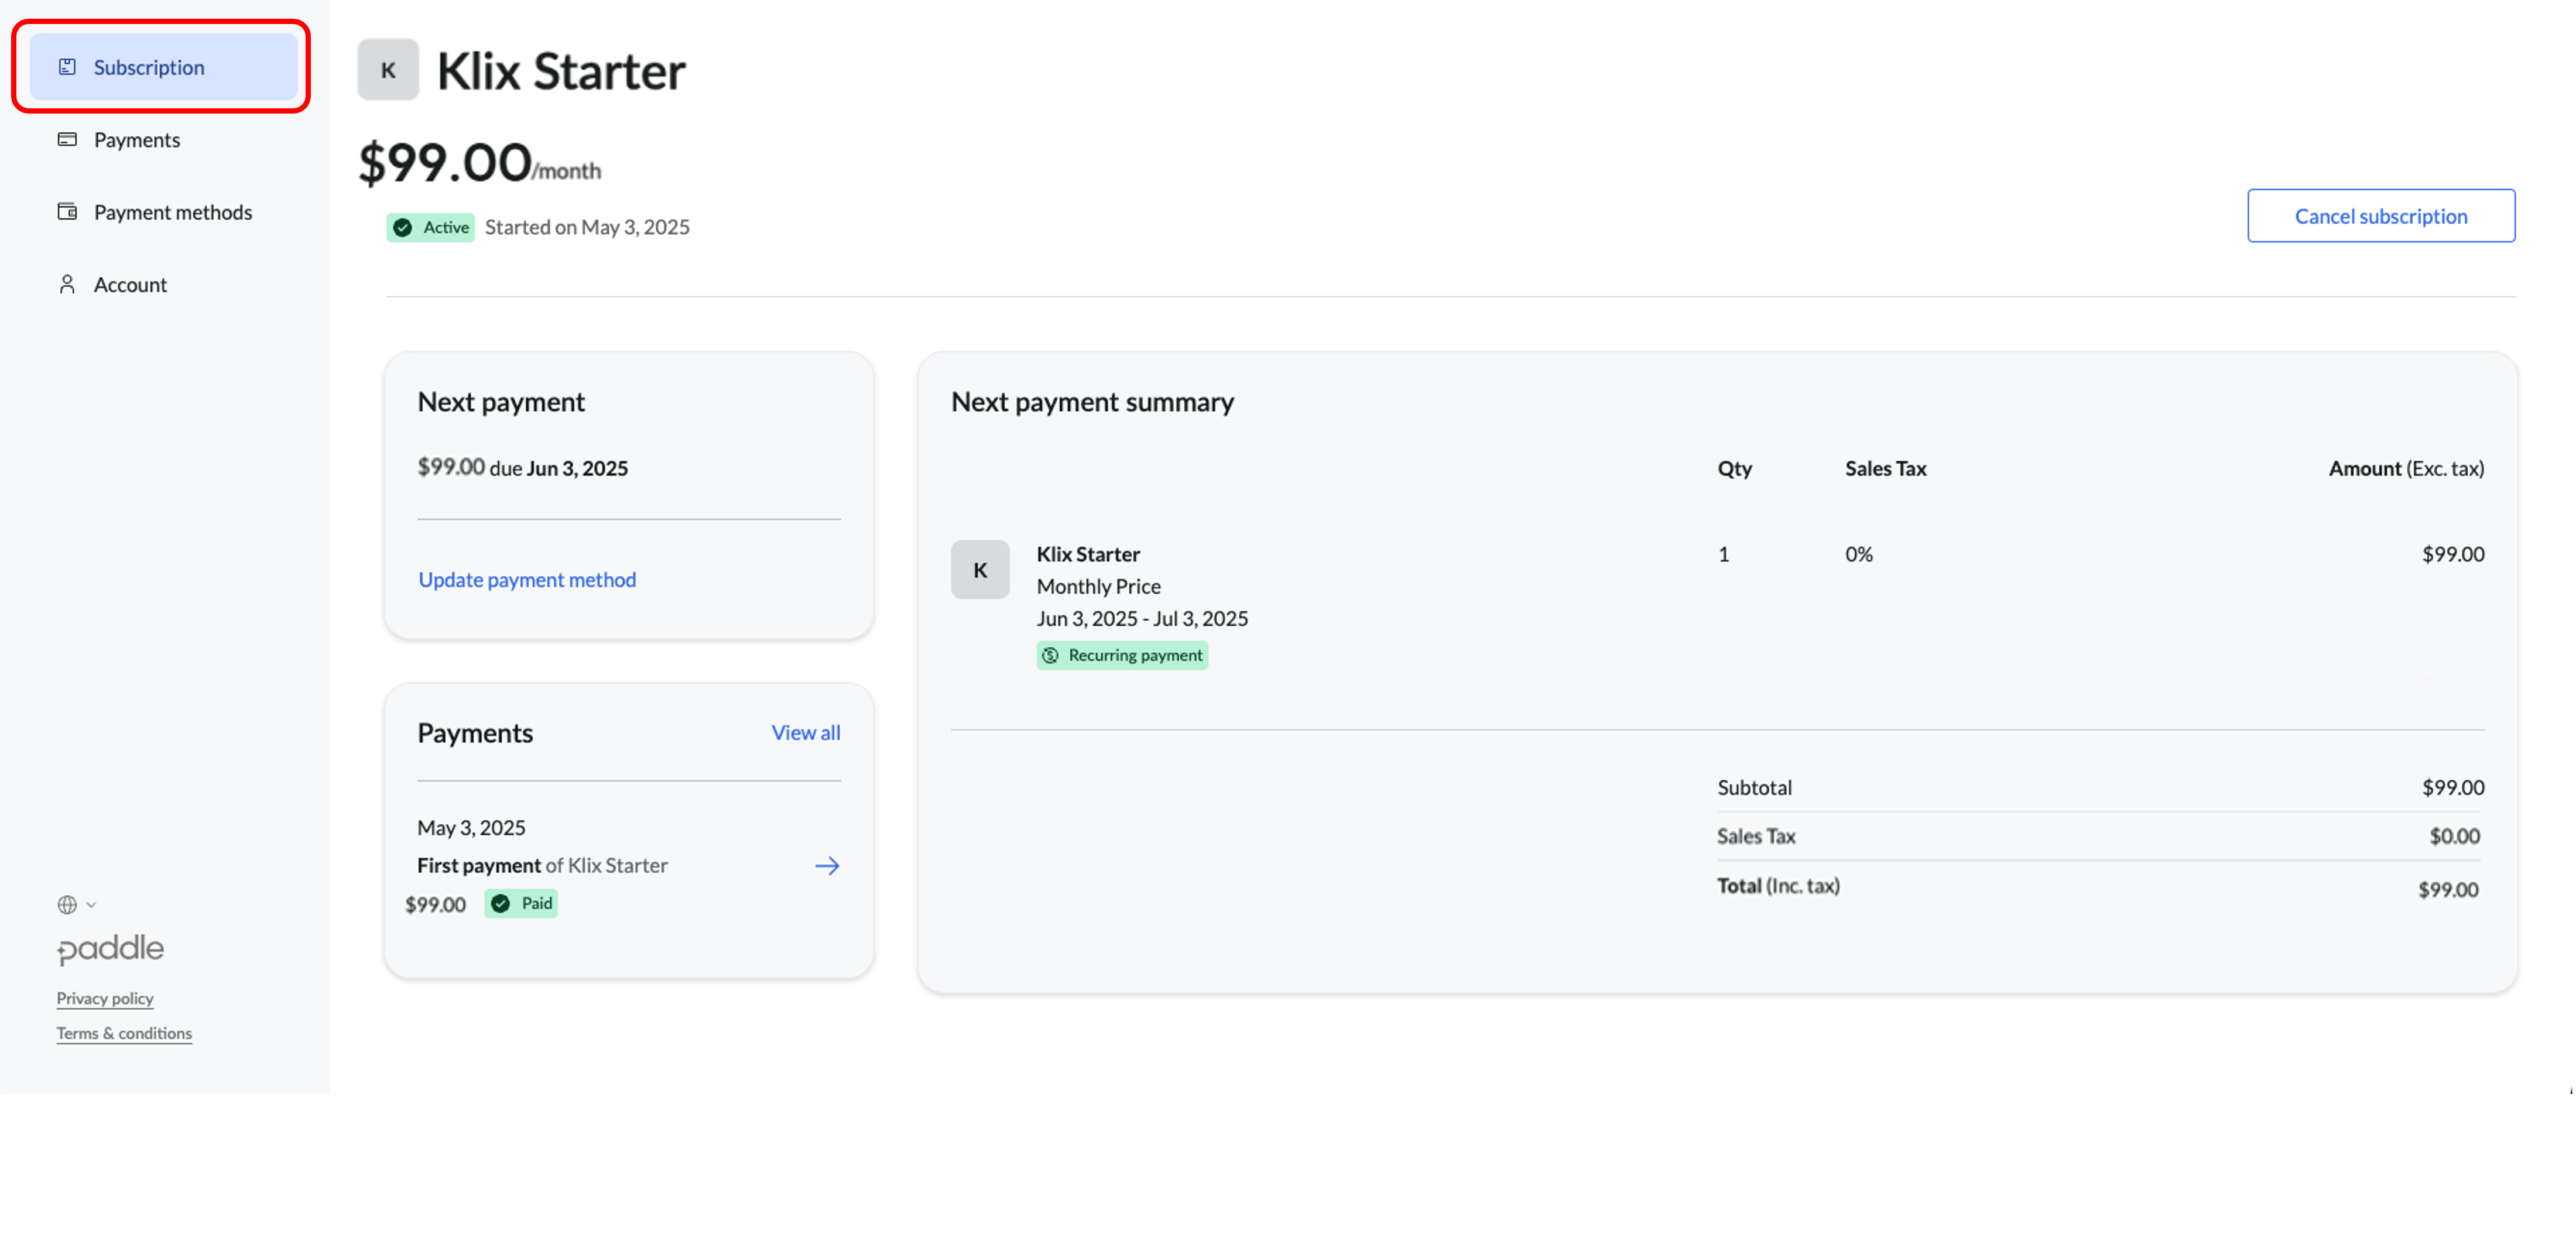Open the globe language selector dropdown
Viewport: 2576px width, 1244px height.
(77, 905)
